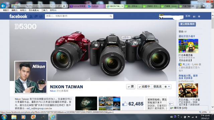Open the pixel game ad image

pyautogui.click(x=188, y=46)
